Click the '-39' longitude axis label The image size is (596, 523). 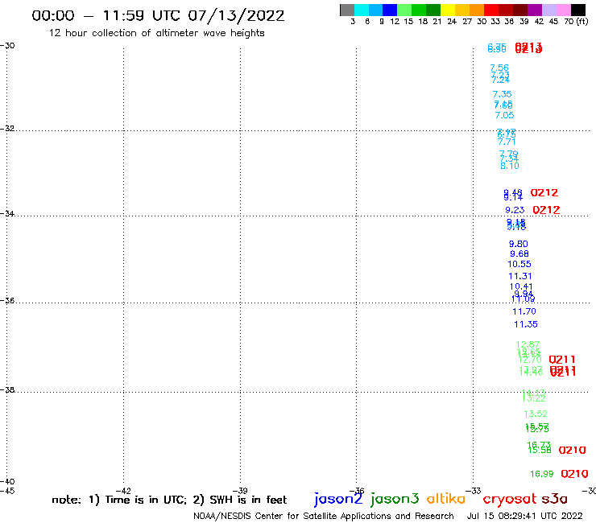(x=240, y=491)
